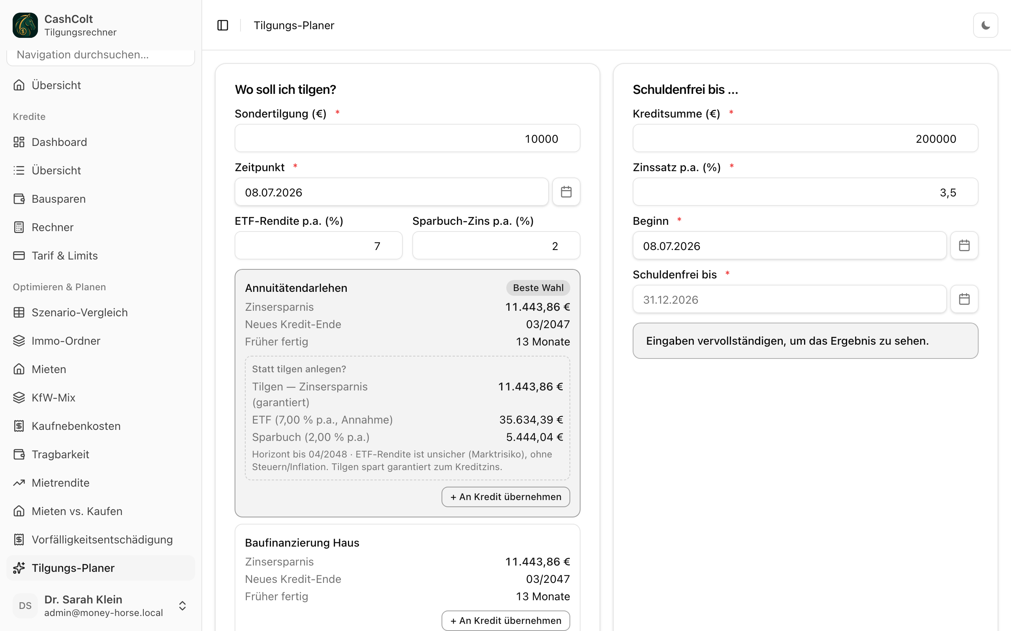Click the DS user avatar
The height and width of the screenshot is (631, 1011).
click(x=25, y=605)
